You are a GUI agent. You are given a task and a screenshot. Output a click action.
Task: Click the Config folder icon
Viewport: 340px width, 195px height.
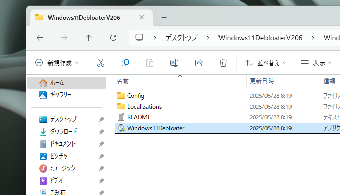pos(121,95)
